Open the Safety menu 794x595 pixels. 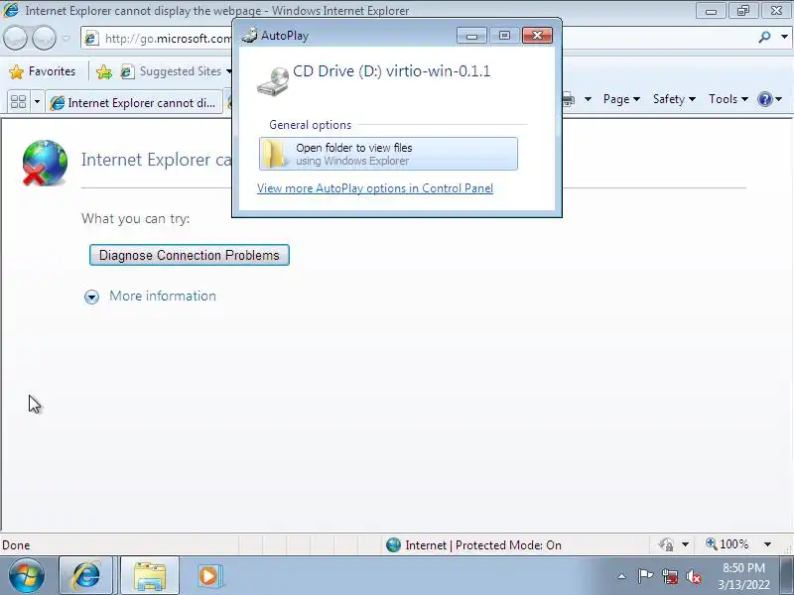point(674,99)
